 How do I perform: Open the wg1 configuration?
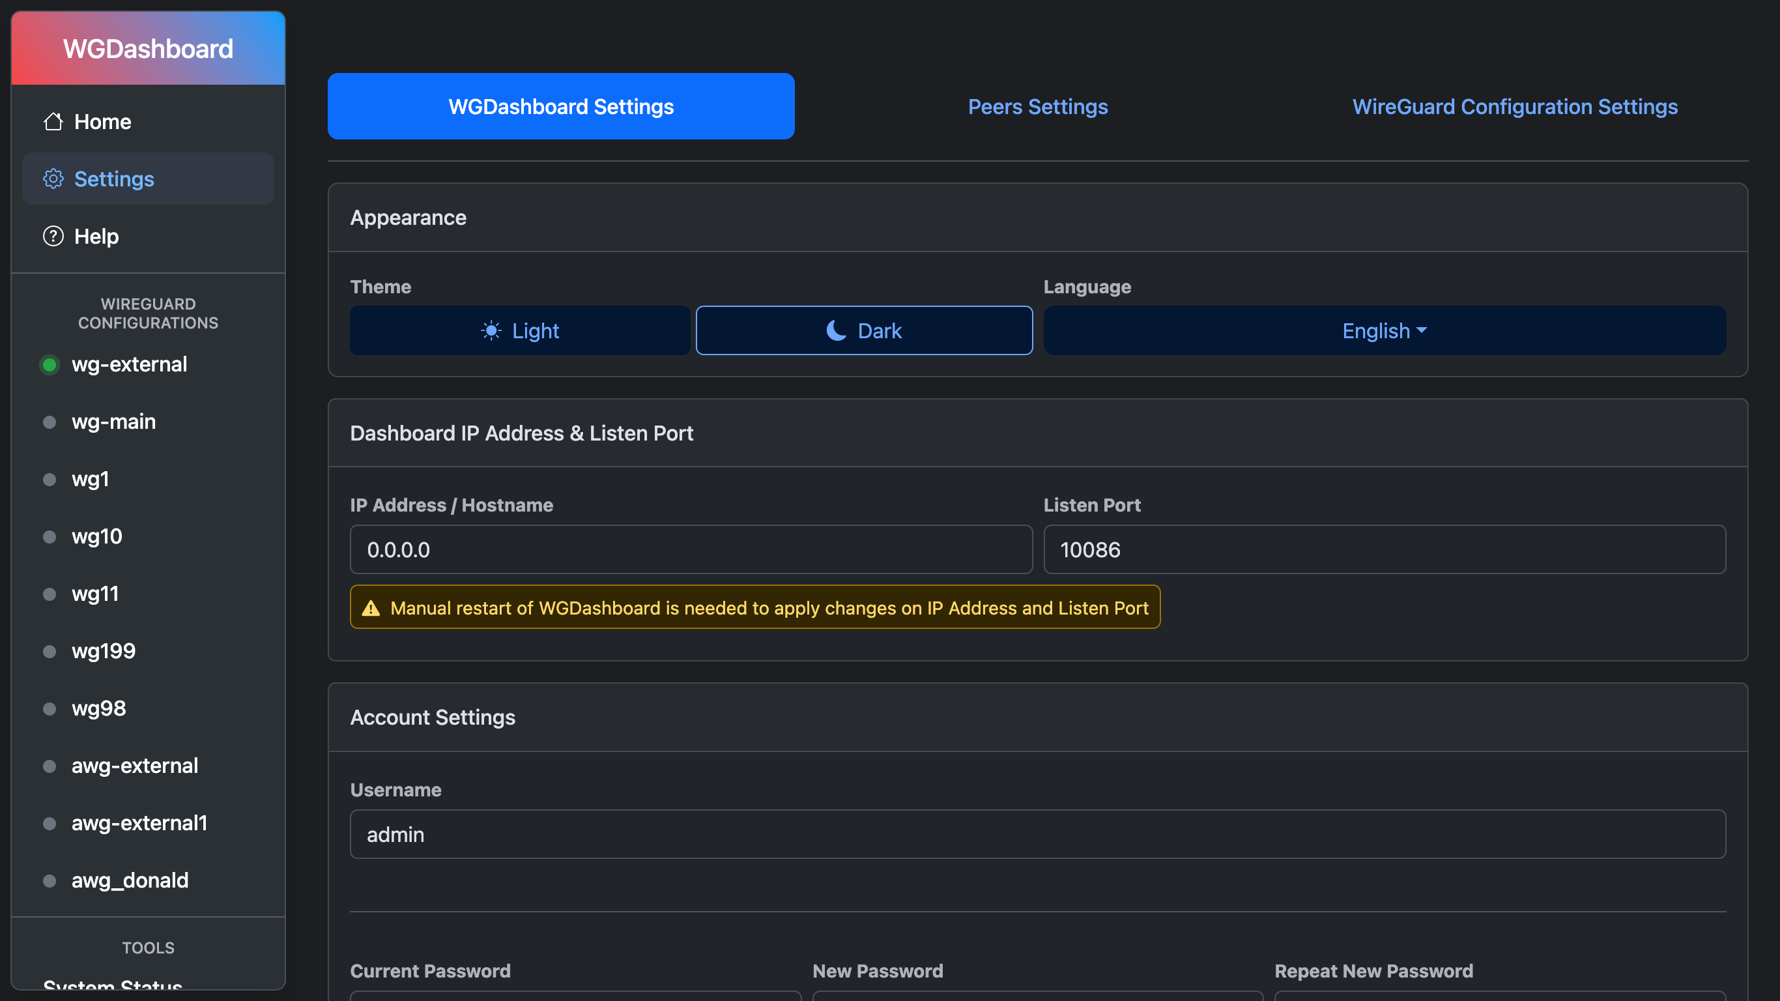148,480
